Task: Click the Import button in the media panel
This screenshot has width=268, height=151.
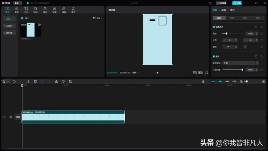Action: click(x=25, y=18)
